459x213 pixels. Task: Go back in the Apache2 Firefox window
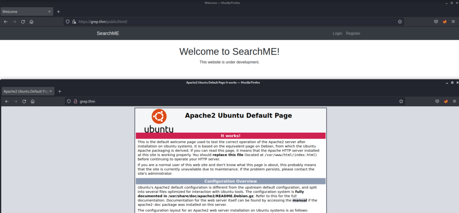(x=7, y=101)
